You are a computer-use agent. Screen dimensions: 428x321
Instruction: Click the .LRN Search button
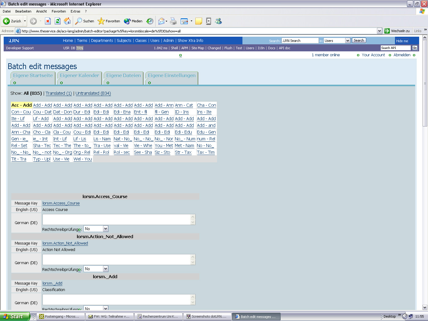click(x=359, y=40)
